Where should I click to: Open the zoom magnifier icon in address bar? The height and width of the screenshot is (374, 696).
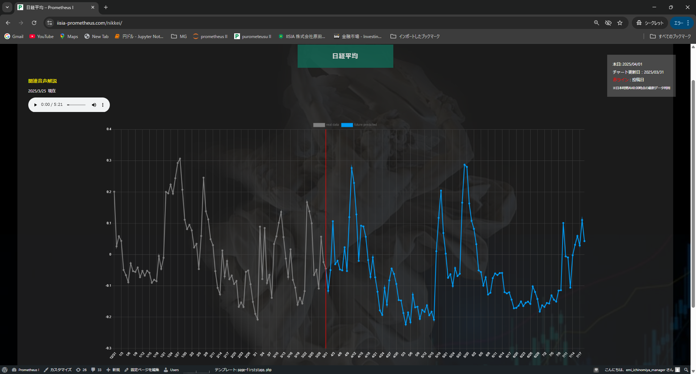point(596,23)
